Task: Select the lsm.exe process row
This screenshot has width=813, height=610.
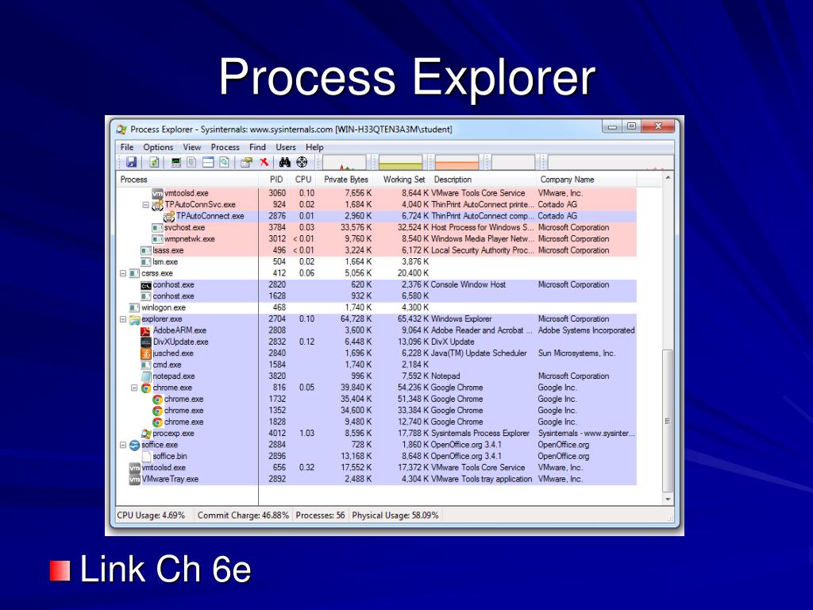Action: [376, 262]
